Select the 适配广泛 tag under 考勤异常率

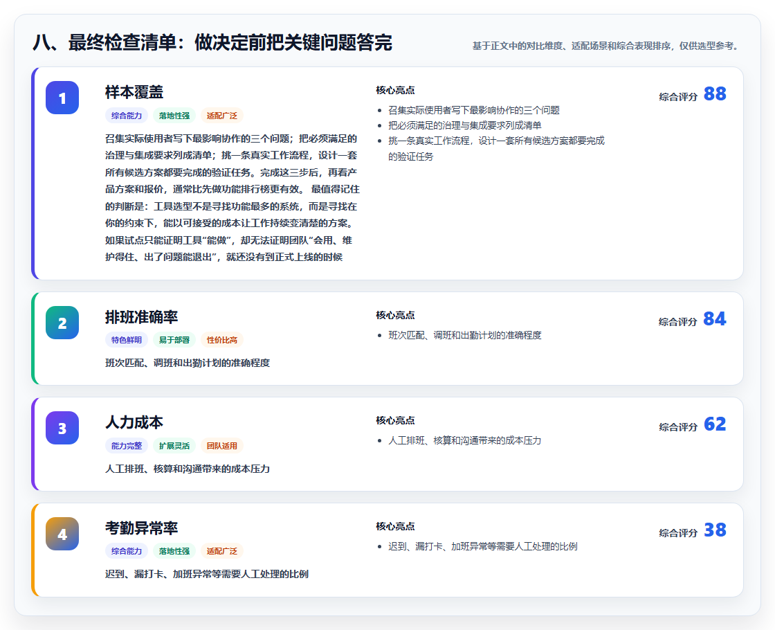pyautogui.click(x=222, y=551)
